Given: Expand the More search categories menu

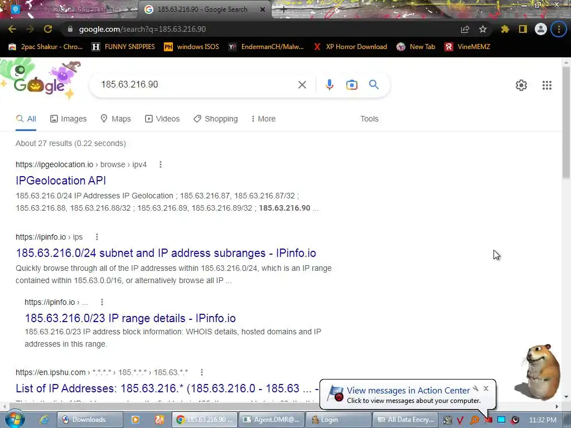Looking at the screenshot, I should point(263,119).
